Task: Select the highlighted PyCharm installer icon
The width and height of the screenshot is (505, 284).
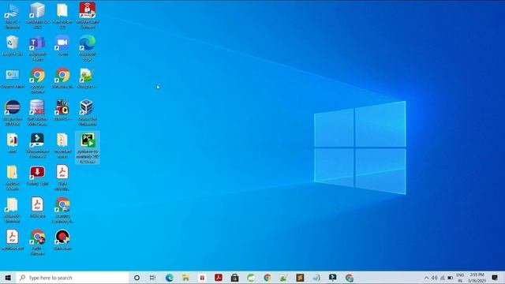Action: tap(88, 148)
